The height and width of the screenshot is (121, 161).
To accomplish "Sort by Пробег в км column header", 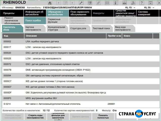I will (x=114, y=36).
